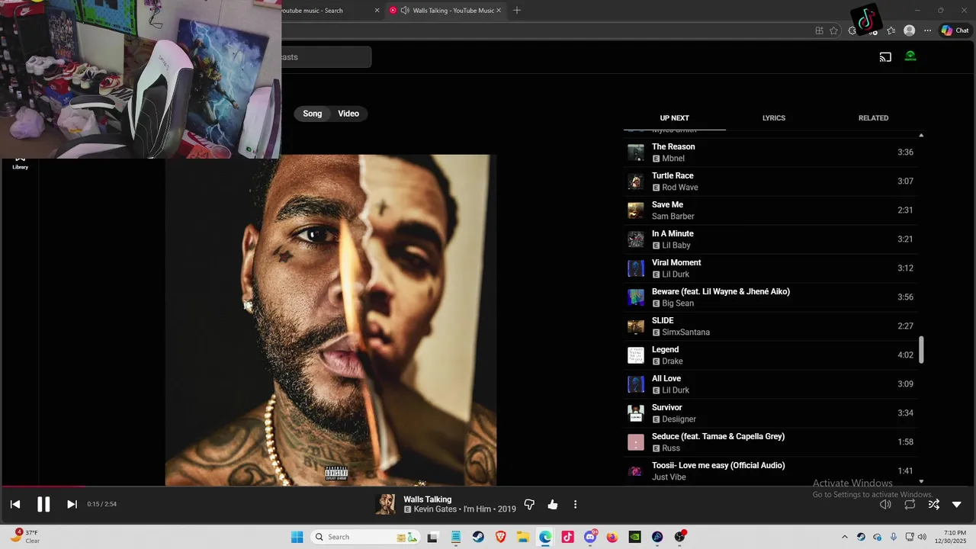The width and height of the screenshot is (976, 549).
Task: Open the Windows Start menu
Action: pyautogui.click(x=297, y=537)
